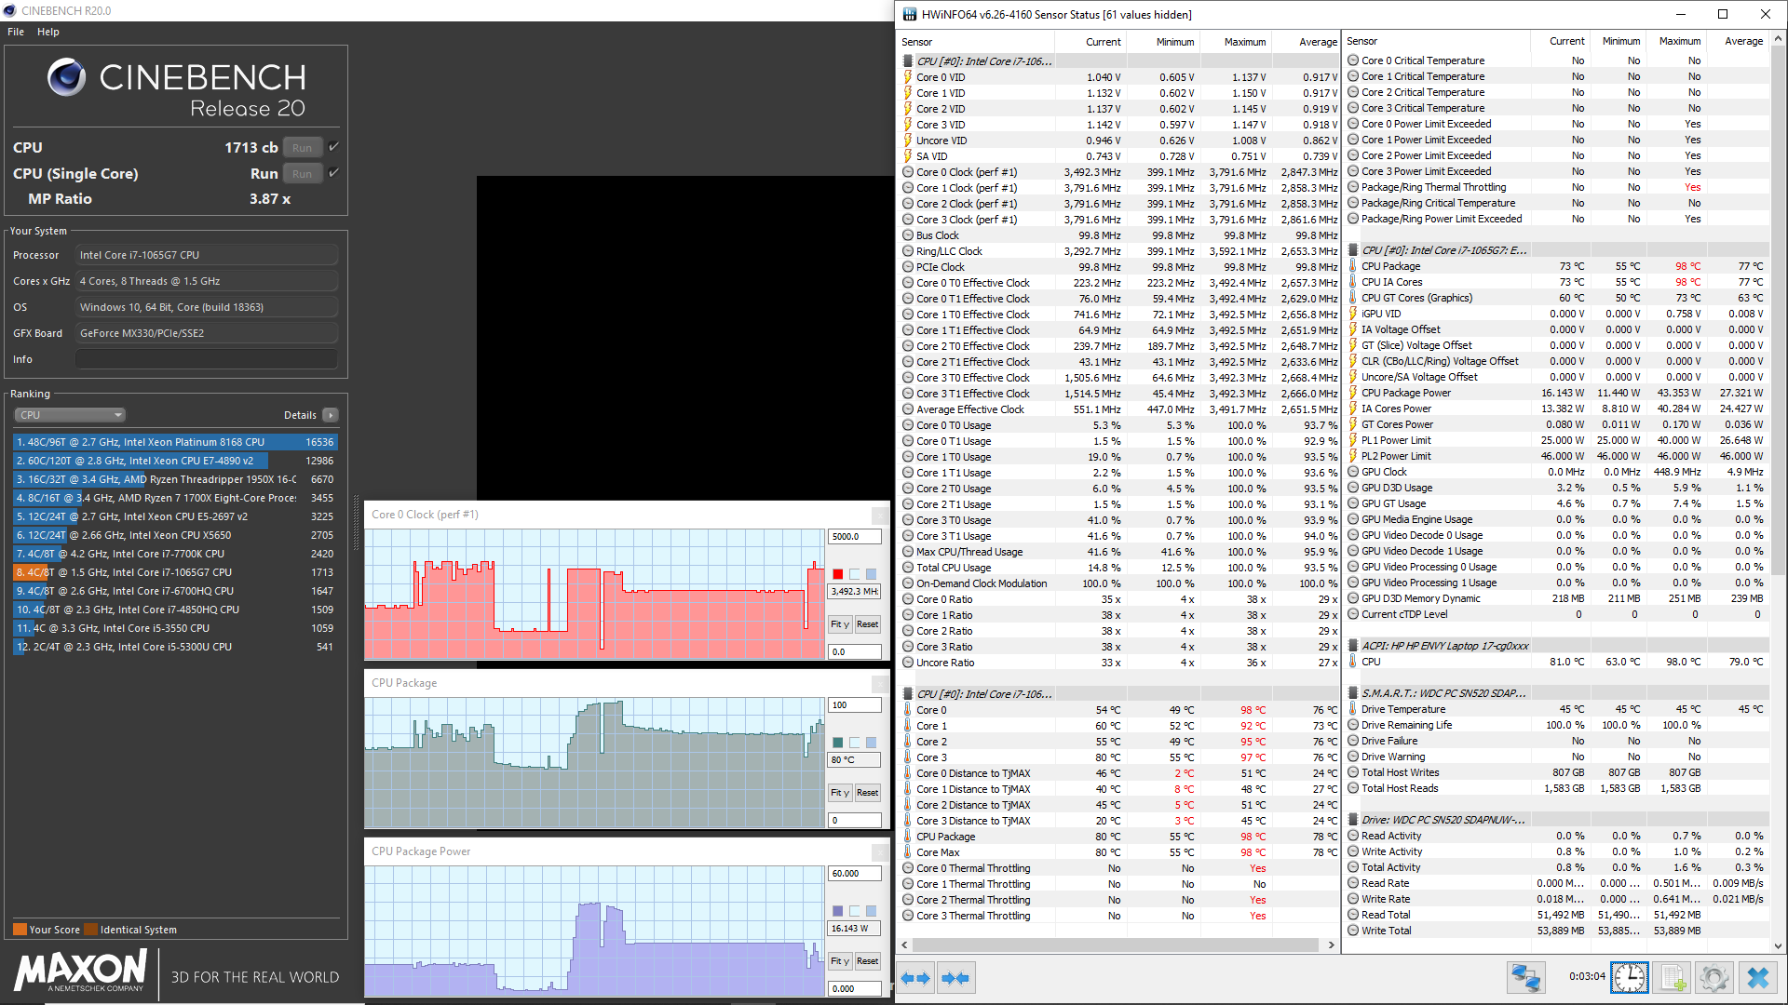1788x1005 pixels.
Task: Click Fit y on Core 0 Clock graph
Action: (x=839, y=624)
